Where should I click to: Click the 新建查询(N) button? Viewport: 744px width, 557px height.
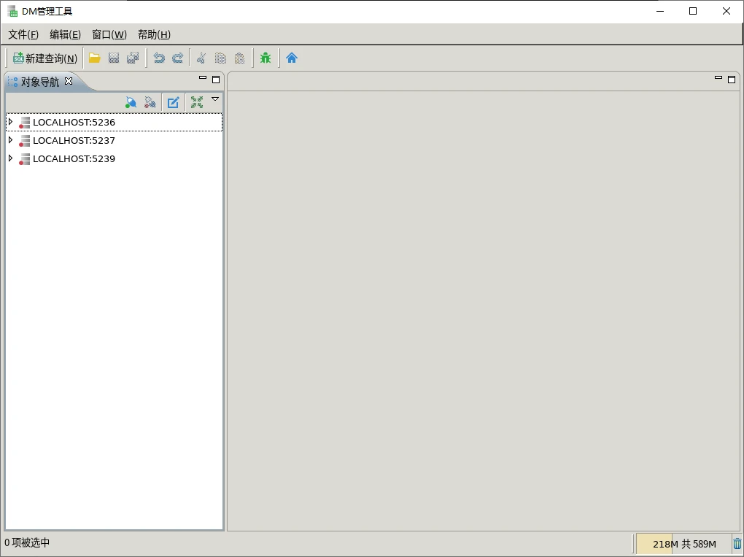[x=44, y=58]
